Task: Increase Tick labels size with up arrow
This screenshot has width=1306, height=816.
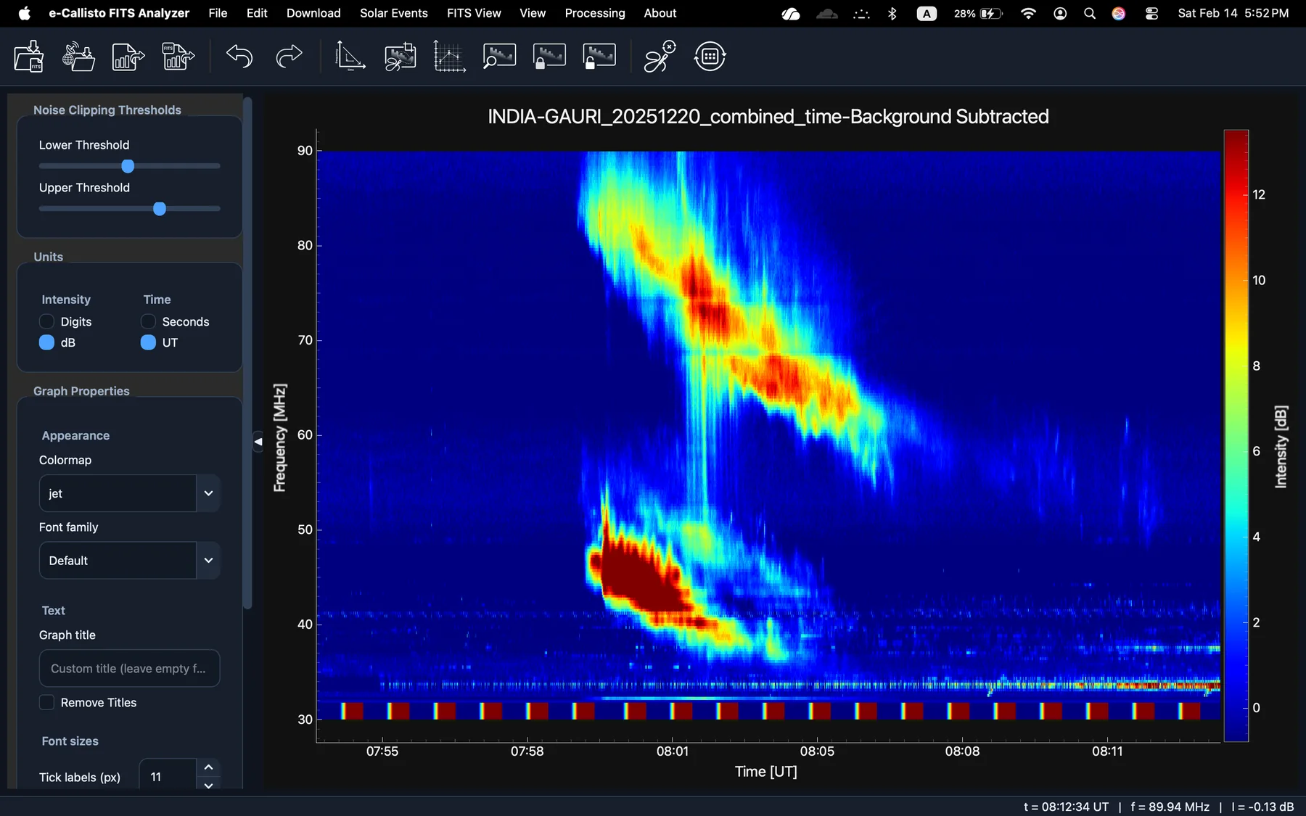Action: [208, 767]
